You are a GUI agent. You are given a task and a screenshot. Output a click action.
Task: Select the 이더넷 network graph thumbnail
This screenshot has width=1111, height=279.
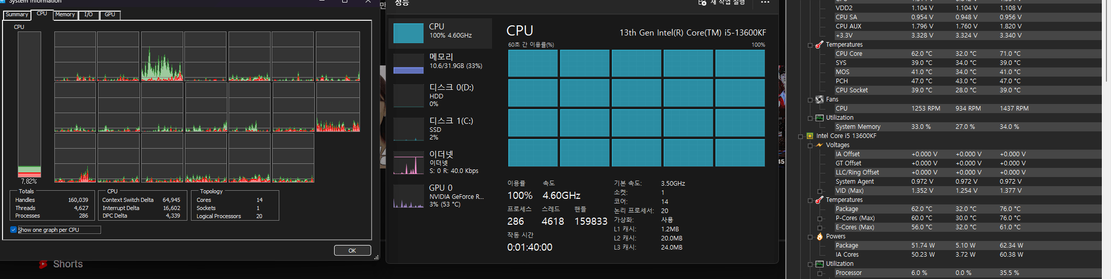coord(408,162)
